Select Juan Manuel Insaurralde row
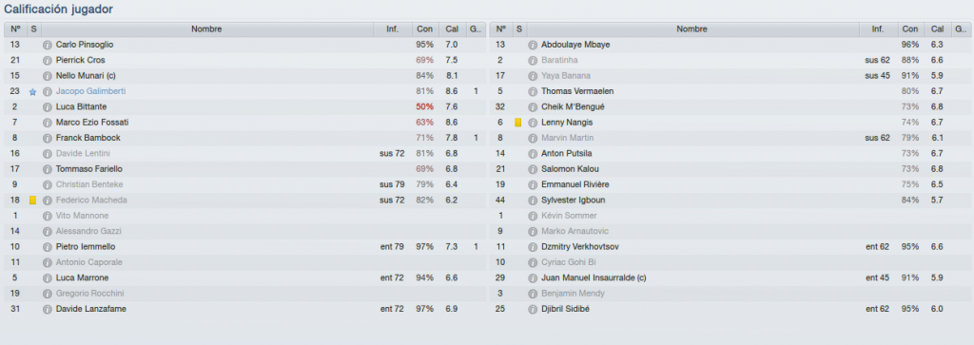974x345 pixels. [x=730, y=278]
